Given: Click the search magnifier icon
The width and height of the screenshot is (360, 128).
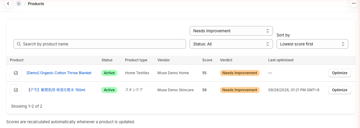Looking at the screenshot, I should click(x=19, y=44).
